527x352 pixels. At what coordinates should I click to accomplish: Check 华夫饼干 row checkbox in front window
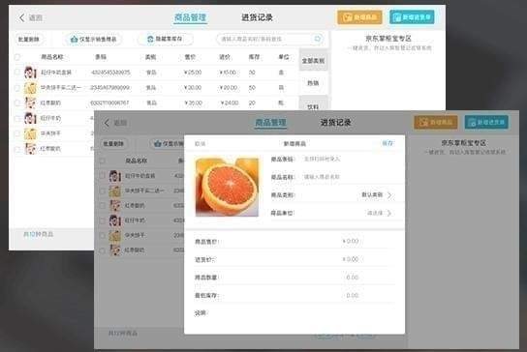(103, 236)
